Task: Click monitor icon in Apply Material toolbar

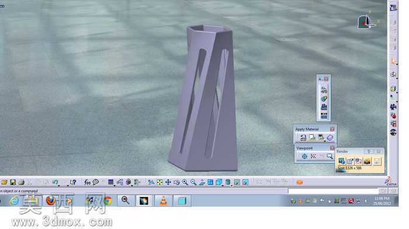Action: point(321,137)
